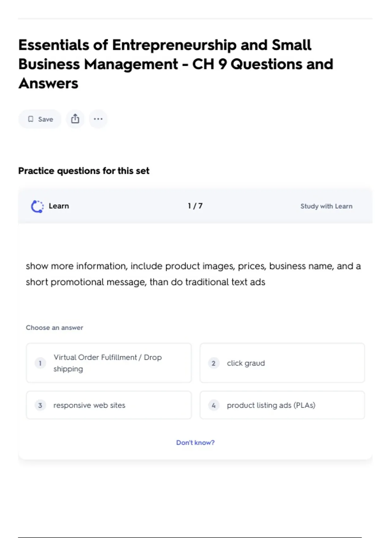The height and width of the screenshot is (538, 380).
Task: Click the Study with Learn link
Action: tap(326, 206)
